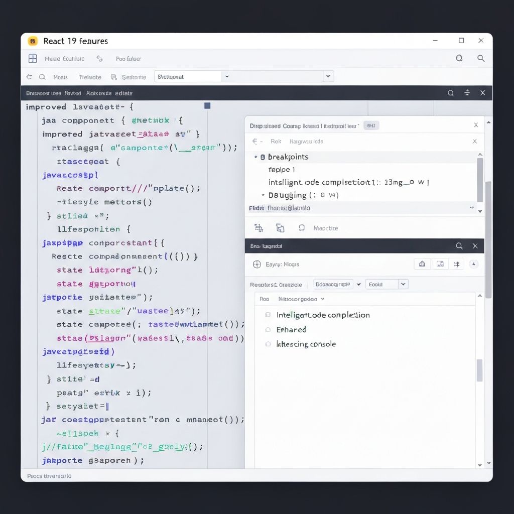Open the top-right search magnifier icon

pos(480,58)
